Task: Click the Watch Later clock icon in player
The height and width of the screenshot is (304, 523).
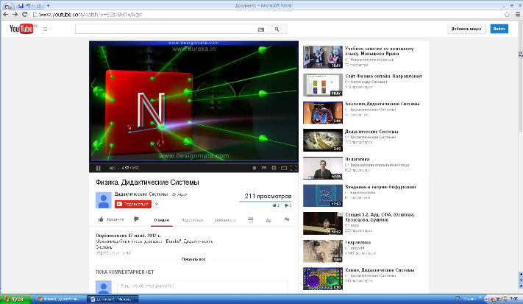Action: pyautogui.click(x=255, y=168)
